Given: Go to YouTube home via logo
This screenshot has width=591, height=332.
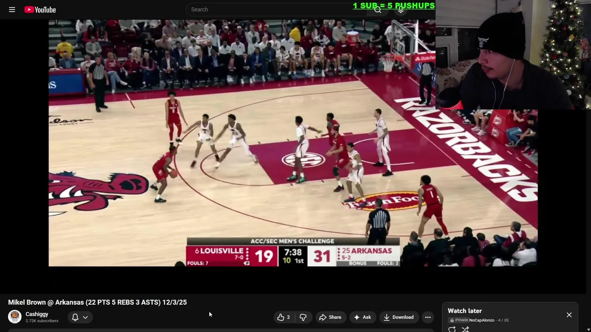Looking at the screenshot, I should (x=40, y=9).
